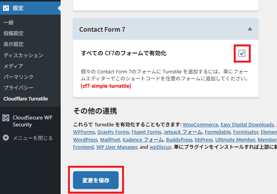
Task: Open パーマリンク submenu item
Action: 18,77
